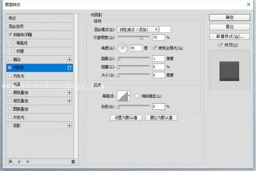256x171 pixels.
Task: Enable the 渐变叠加 checkbox
Action: click(10, 100)
